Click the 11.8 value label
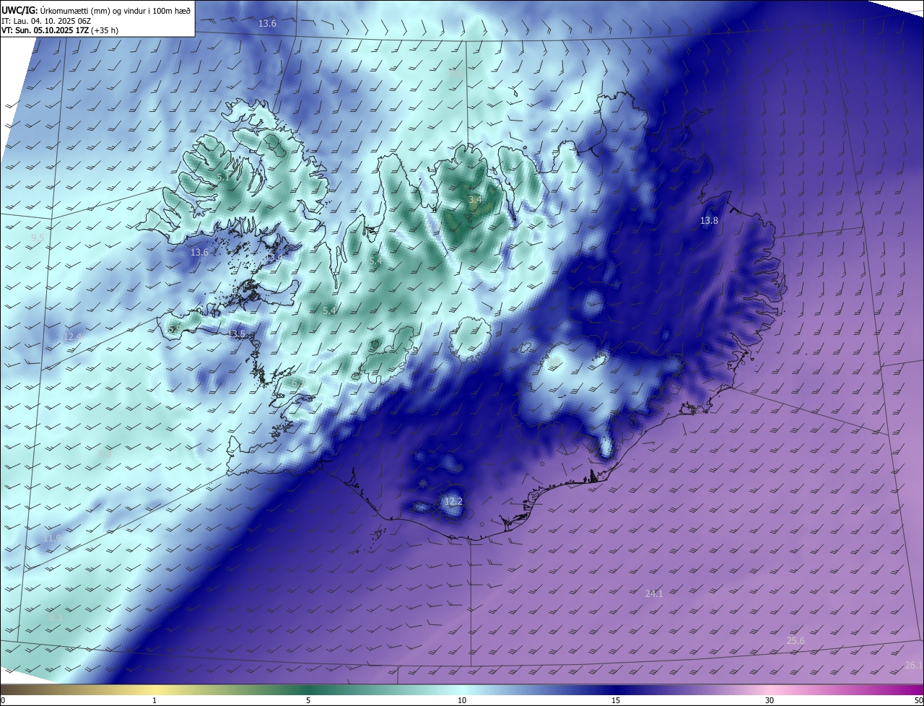 tap(52, 538)
